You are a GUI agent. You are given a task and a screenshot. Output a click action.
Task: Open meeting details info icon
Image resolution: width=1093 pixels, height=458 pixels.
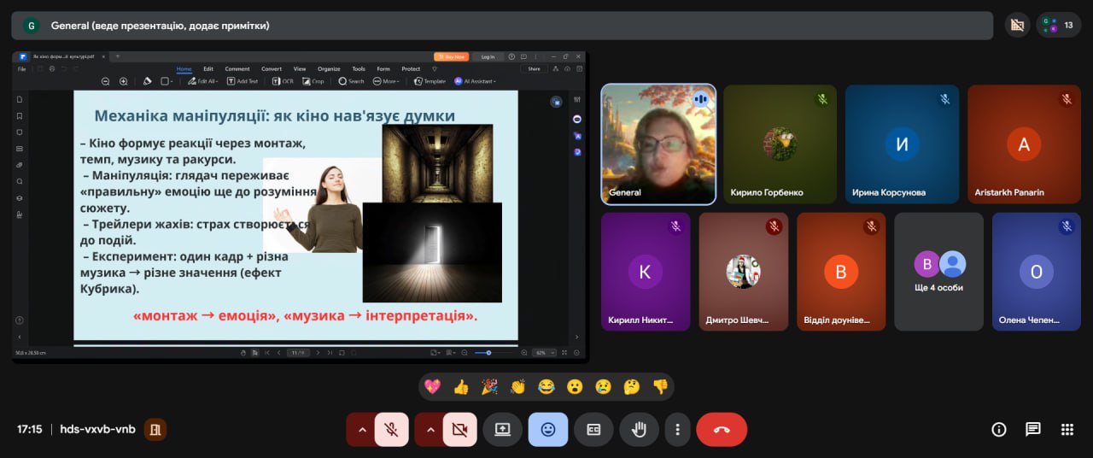tap(998, 430)
